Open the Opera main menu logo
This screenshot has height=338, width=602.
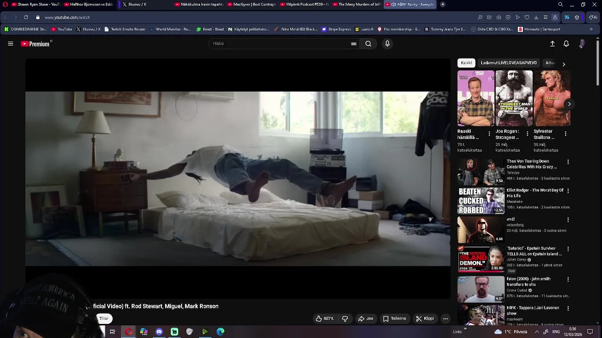5,4
